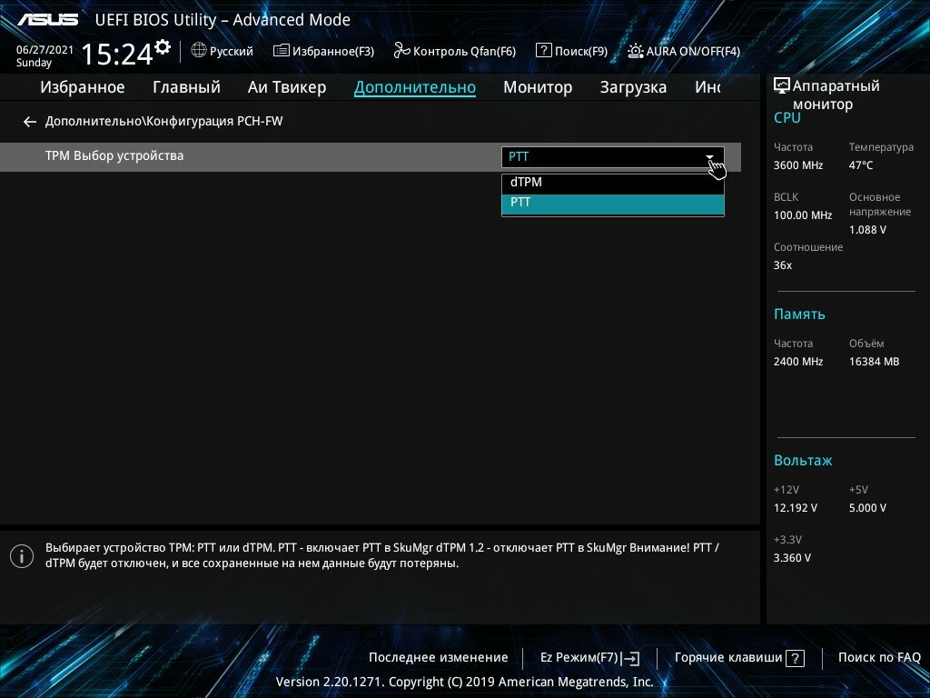Viewport: 930px width, 698px height.
Task: Open the Контроль Qfan(F6) fan icon
Action: point(401,51)
